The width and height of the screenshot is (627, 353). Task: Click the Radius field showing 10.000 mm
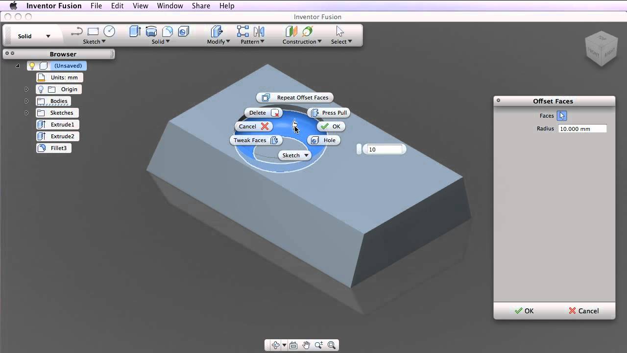point(582,129)
